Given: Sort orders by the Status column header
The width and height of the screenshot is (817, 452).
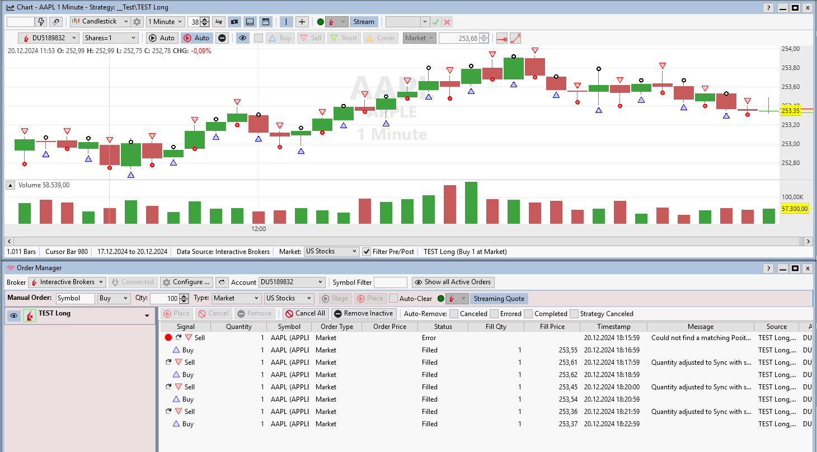Looking at the screenshot, I should point(443,327).
